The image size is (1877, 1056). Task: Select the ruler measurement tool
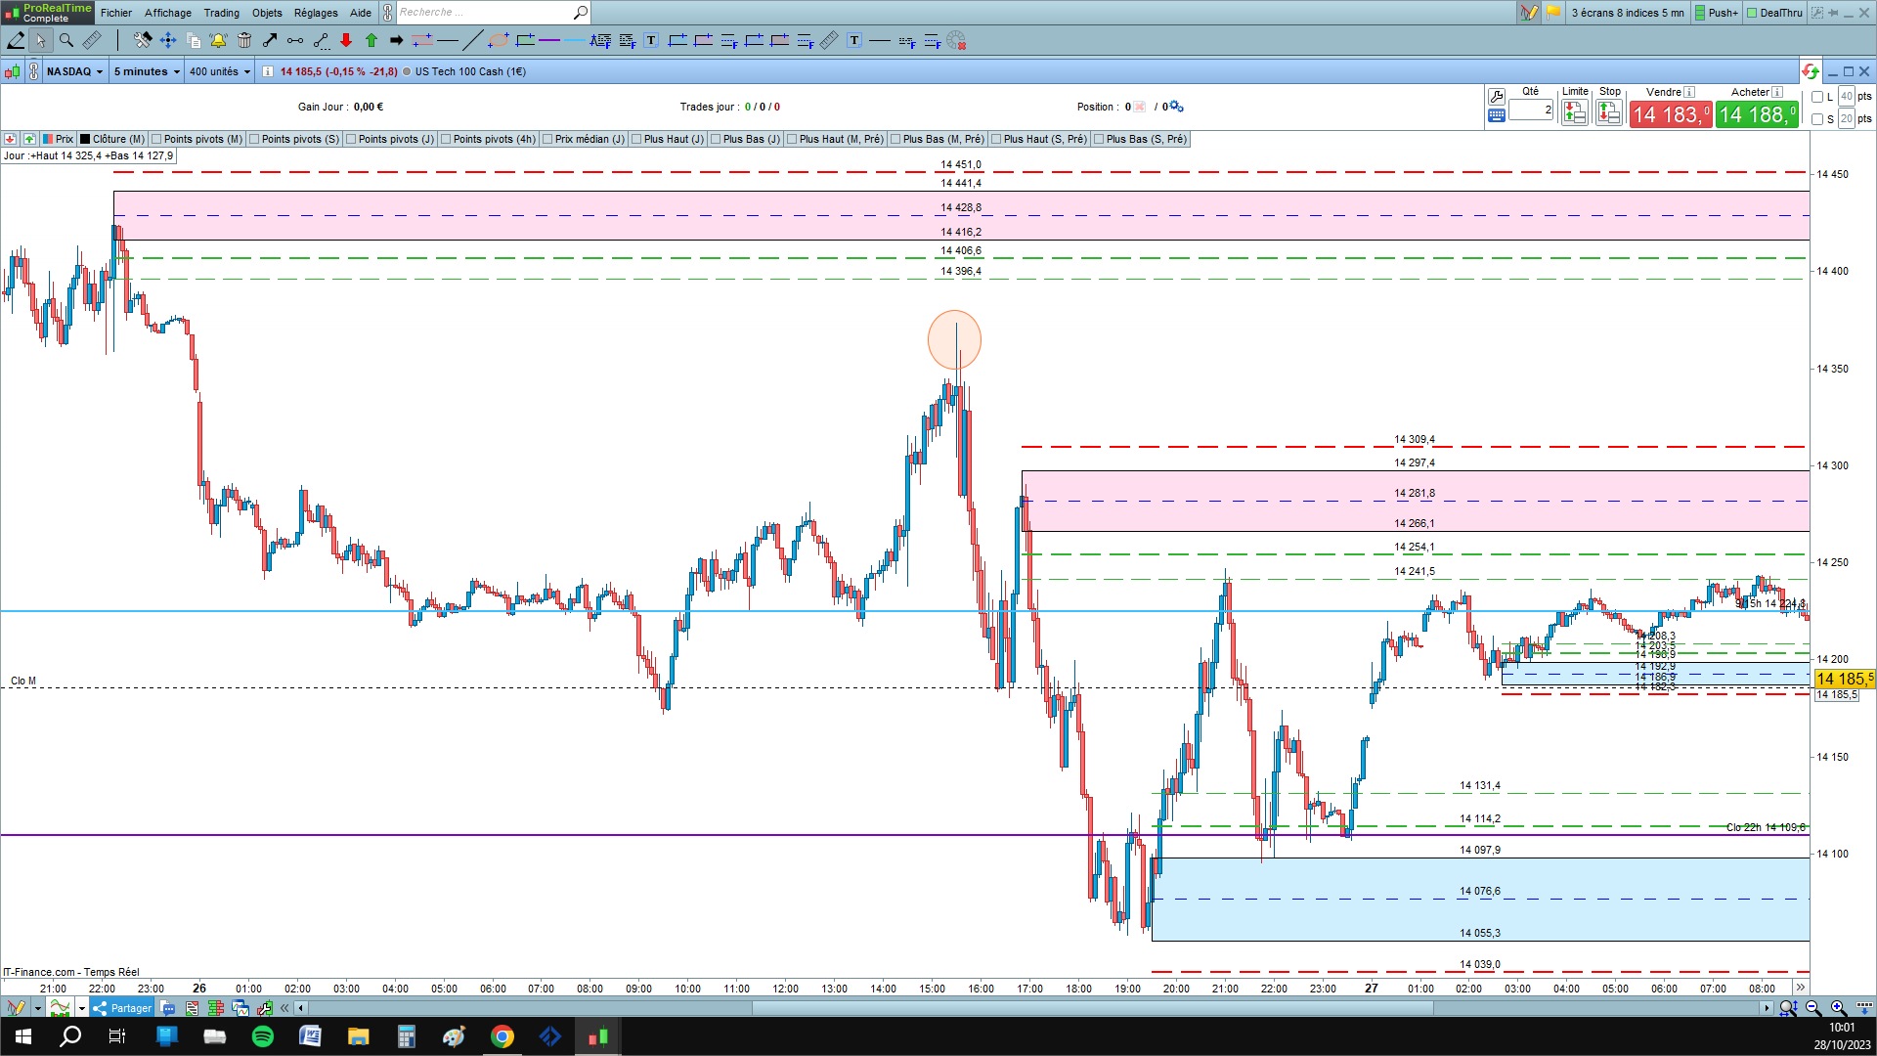[x=92, y=40]
